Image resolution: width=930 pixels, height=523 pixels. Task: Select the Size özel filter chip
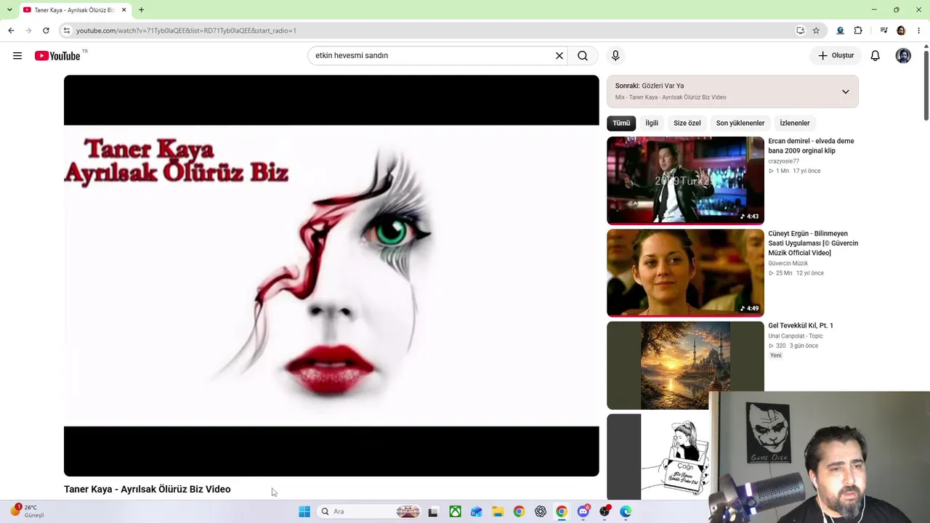coord(687,123)
